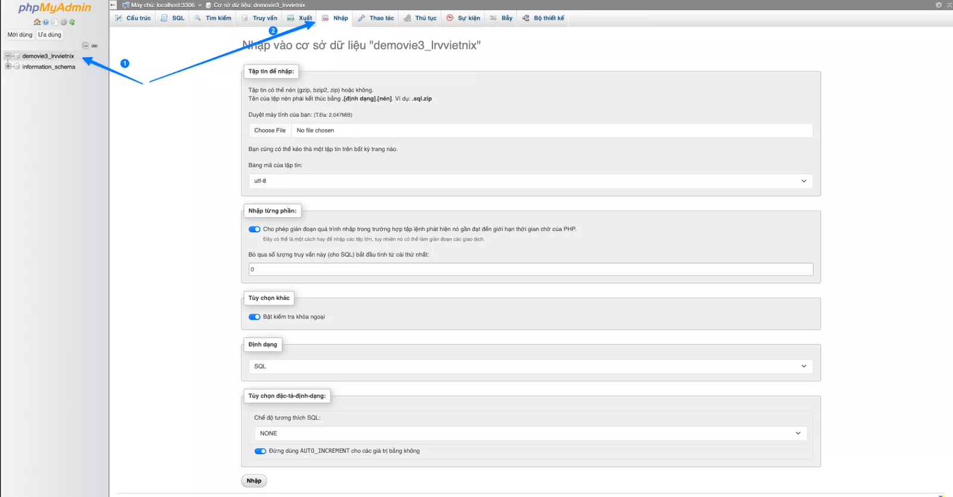Open the SQL format dropdown

530,366
